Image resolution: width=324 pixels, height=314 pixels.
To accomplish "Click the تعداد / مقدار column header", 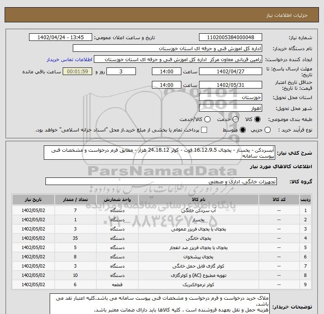I will tap(75, 199).
